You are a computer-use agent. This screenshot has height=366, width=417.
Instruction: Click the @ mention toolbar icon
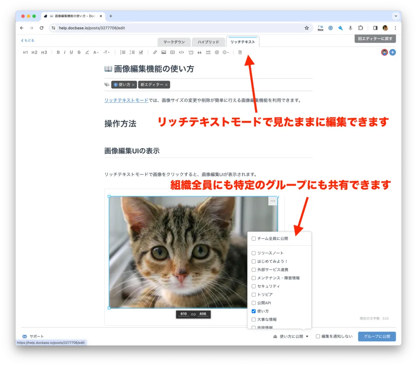coord(217,52)
